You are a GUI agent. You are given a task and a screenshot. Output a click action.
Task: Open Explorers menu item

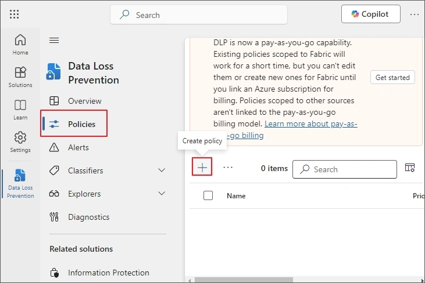84,194
